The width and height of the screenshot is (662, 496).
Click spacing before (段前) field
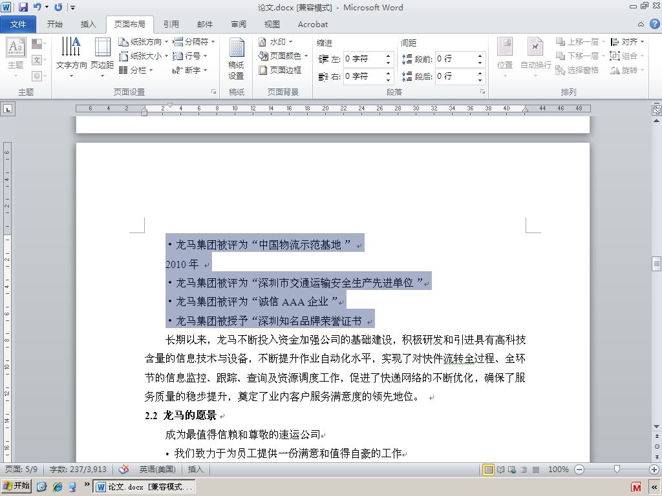(x=455, y=59)
